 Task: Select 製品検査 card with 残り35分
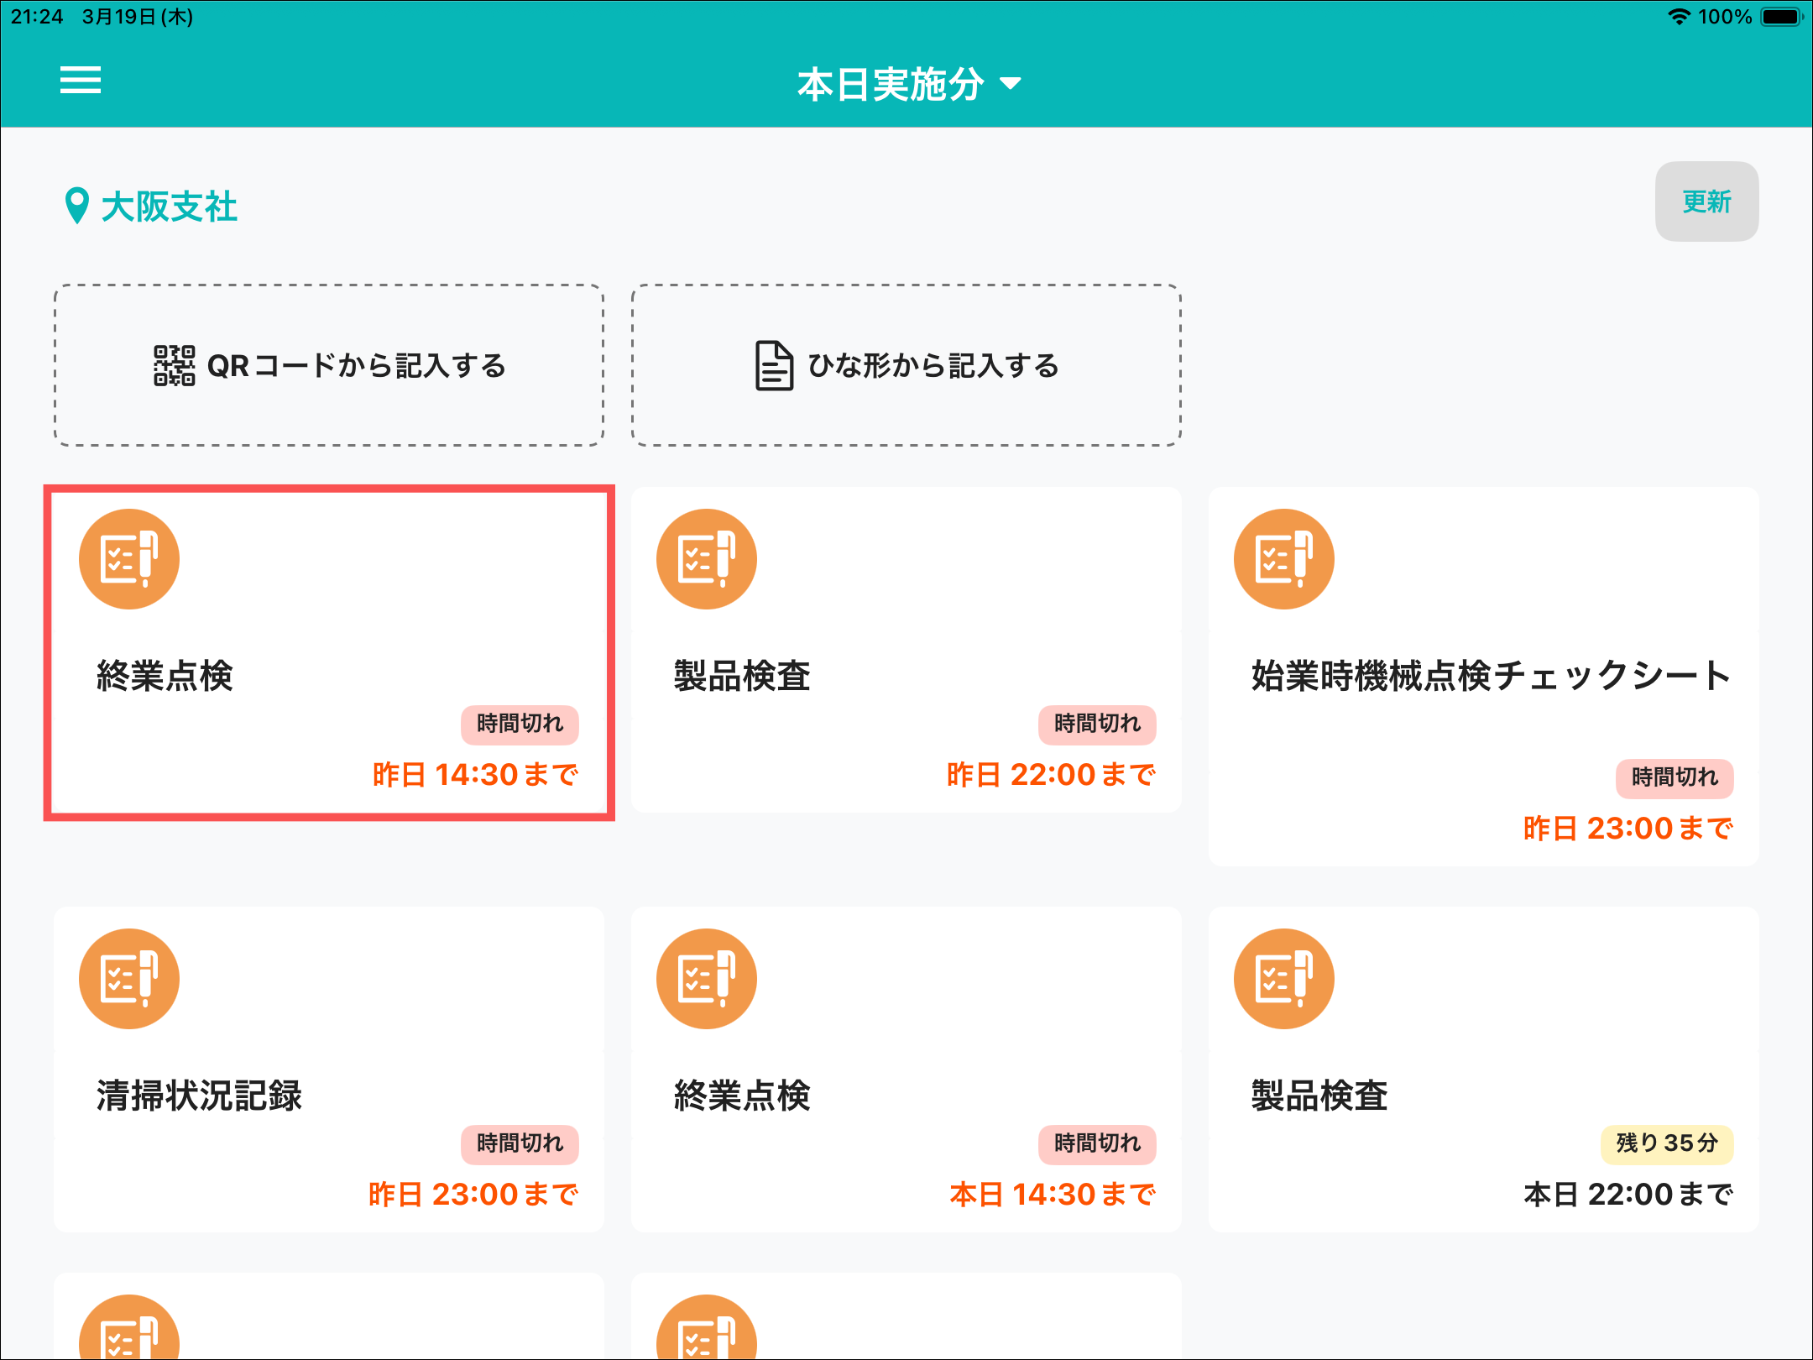coord(1483,1069)
